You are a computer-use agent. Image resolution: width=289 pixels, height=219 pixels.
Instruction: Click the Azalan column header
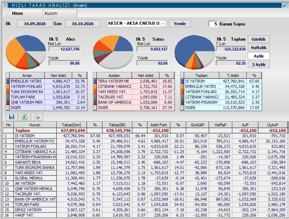coord(114,76)
